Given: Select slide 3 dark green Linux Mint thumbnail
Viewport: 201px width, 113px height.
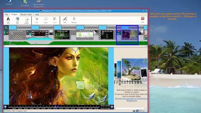Looking at the screenshot, I should [62, 35].
